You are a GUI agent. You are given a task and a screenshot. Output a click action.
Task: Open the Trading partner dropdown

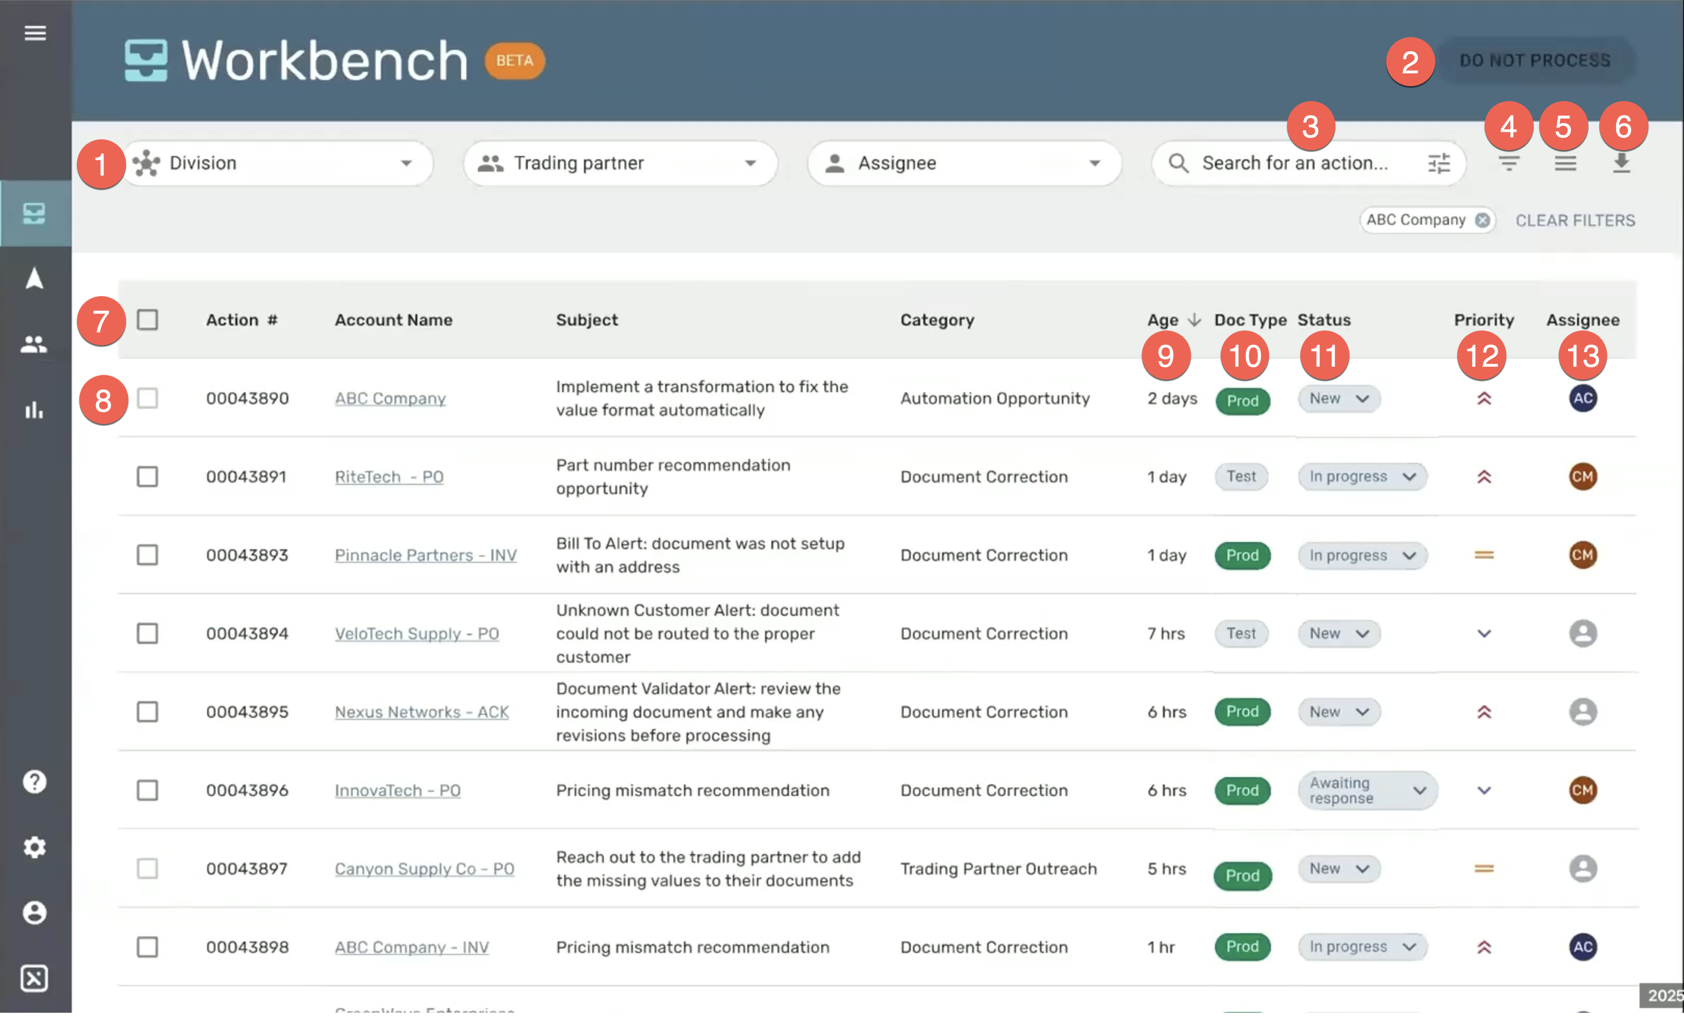(x=620, y=163)
